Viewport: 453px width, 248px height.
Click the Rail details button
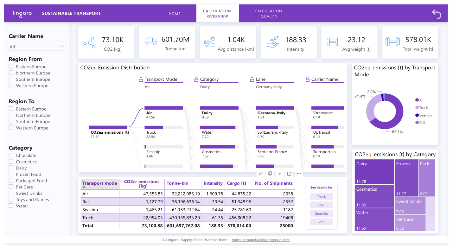point(321,205)
